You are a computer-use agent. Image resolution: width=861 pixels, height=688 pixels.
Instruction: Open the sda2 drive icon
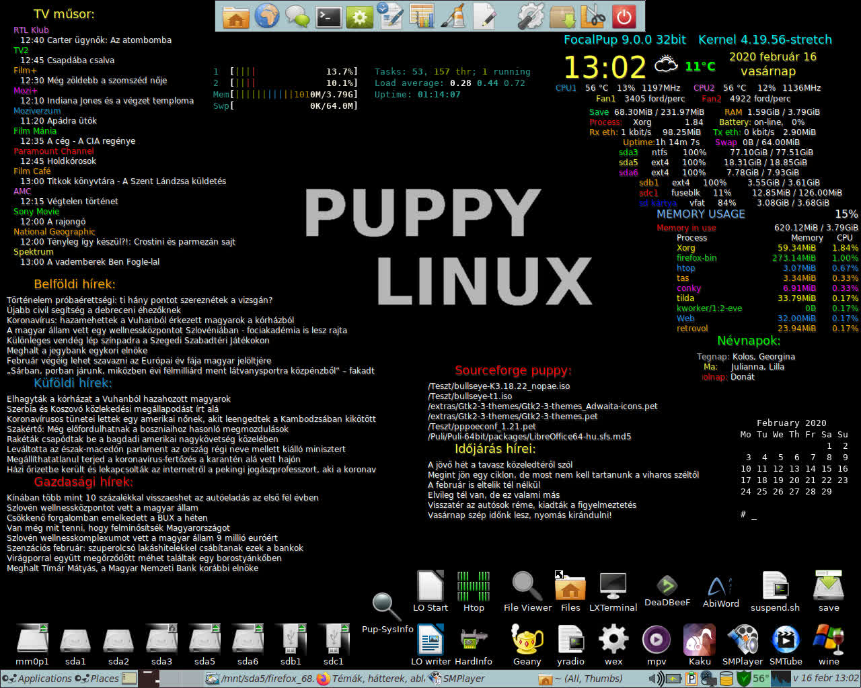tap(118, 646)
